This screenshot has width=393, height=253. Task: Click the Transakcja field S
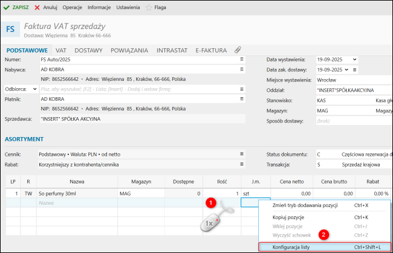pos(354,165)
